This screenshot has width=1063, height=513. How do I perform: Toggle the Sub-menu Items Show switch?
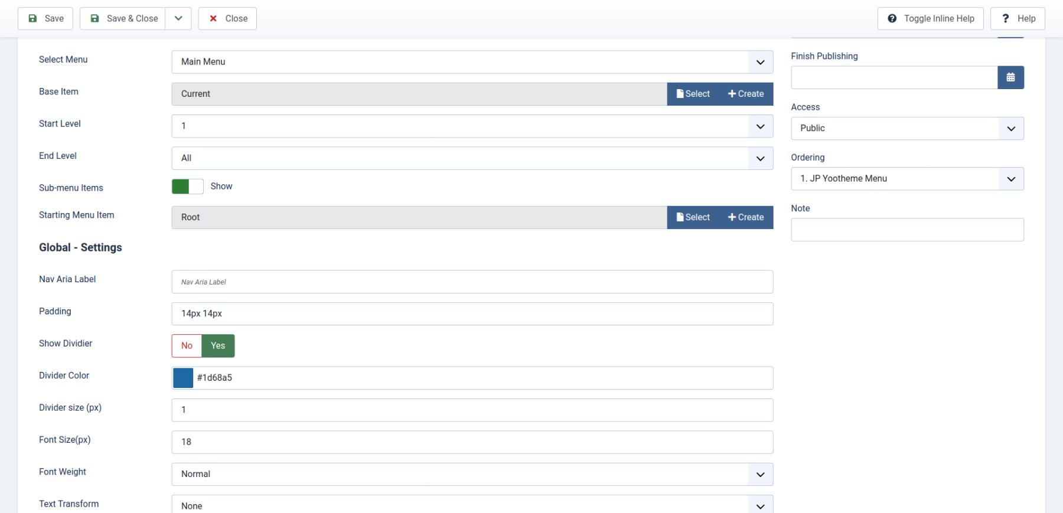[x=187, y=187]
